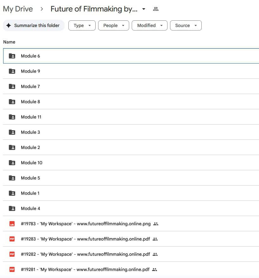Image resolution: width=259 pixels, height=278 pixels.
Task: Expand the People filter dropdown
Action: pyautogui.click(x=113, y=25)
